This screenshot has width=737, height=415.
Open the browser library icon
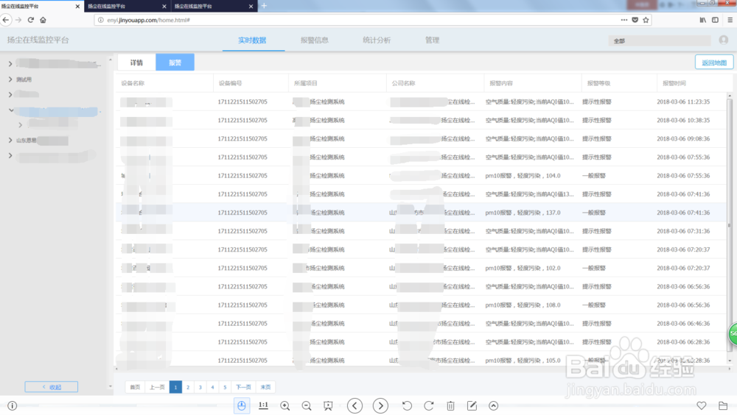tap(702, 20)
